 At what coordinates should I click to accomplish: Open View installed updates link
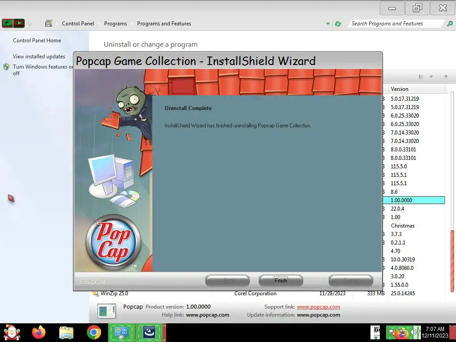pos(39,57)
